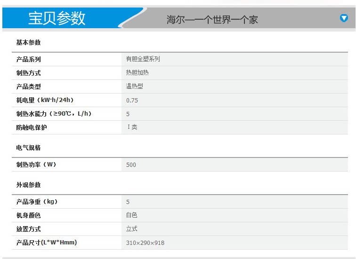The image size is (356, 259).
Task: Click the 制热水能力 row label
Action: point(54,114)
